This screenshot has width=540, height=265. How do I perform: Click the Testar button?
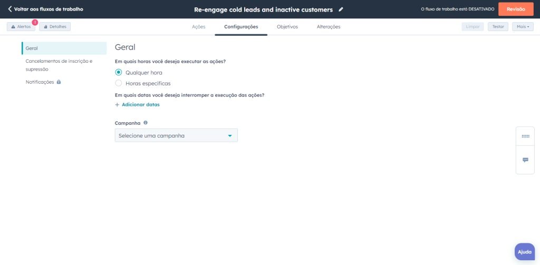(x=498, y=27)
